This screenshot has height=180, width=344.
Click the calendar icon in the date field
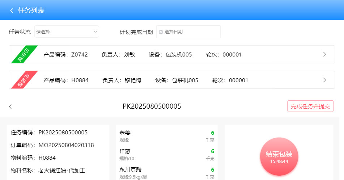[161, 32]
